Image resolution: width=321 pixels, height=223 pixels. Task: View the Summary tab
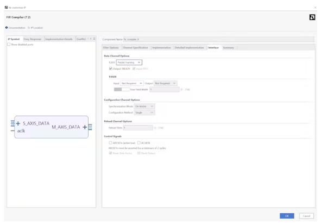click(x=228, y=47)
